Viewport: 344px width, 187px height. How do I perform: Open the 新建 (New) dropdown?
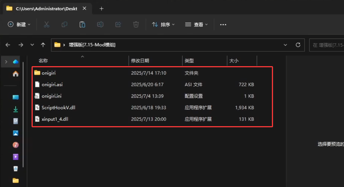pos(19,25)
